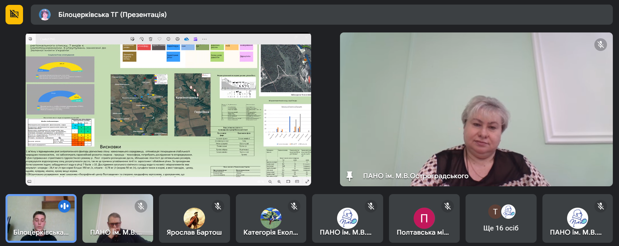The image size is (619, 246).
Task: Select the Полтавська мі... participant tile
Action: coord(424,218)
